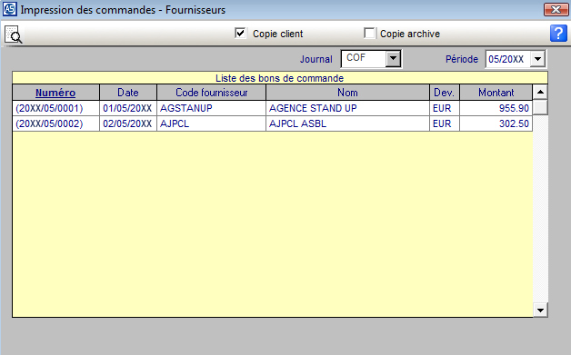571x355 pixels.
Task: Click the application logo in the title bar
Action: pyautogui.click(x=9, y=9)
